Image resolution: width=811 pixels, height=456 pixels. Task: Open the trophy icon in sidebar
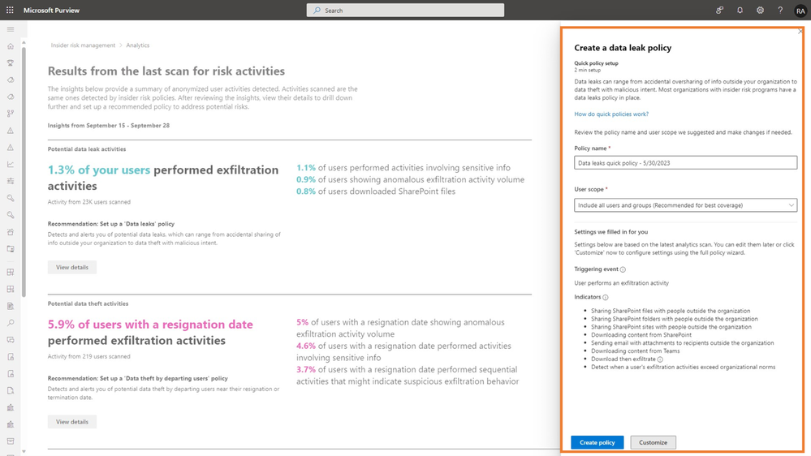pyautogui.click(x=11, y=63)
